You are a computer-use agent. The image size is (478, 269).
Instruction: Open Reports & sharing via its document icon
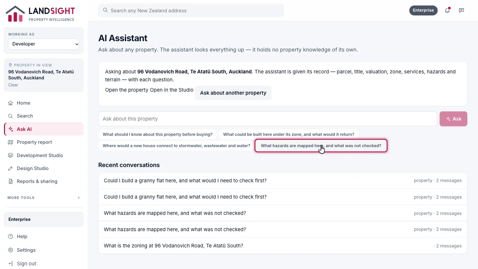coord(11,181)
